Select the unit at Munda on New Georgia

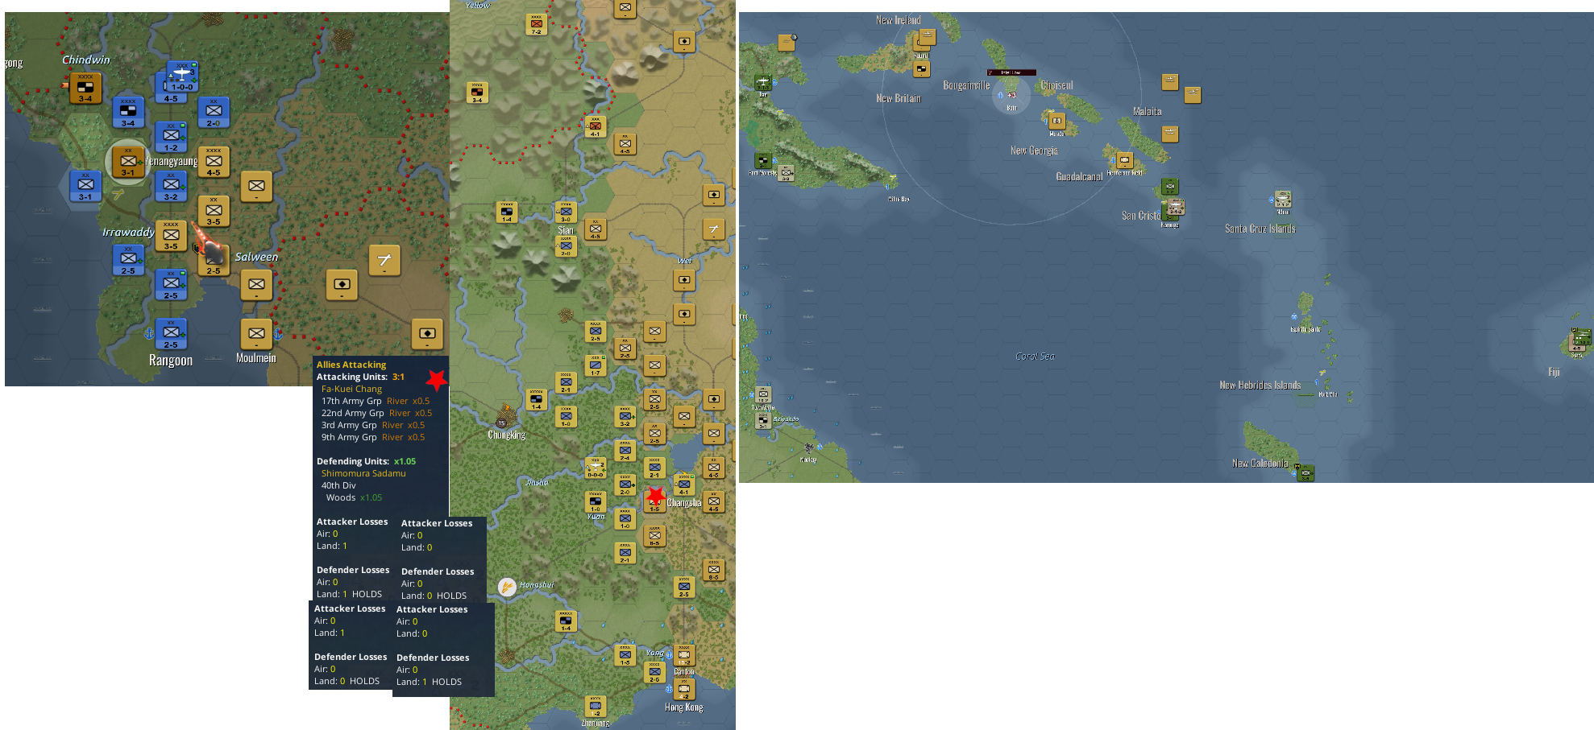(x=1056, y=122)
